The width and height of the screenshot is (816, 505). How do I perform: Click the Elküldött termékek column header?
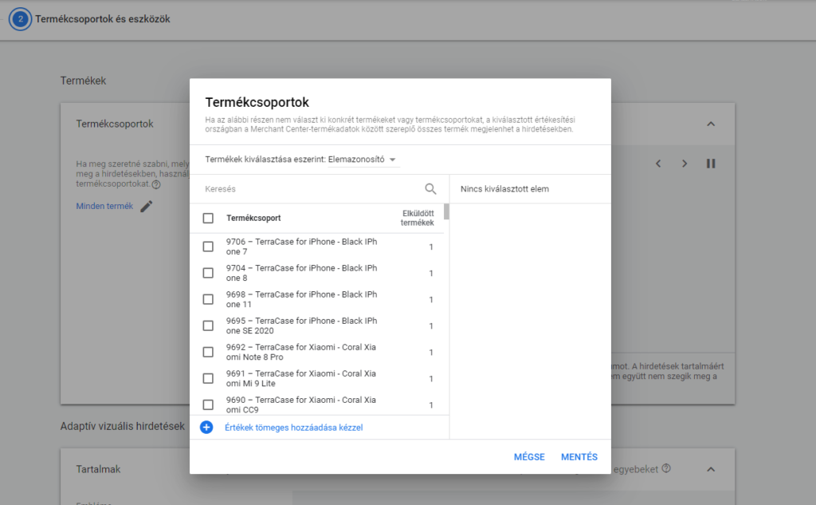[x=418, y=218]
